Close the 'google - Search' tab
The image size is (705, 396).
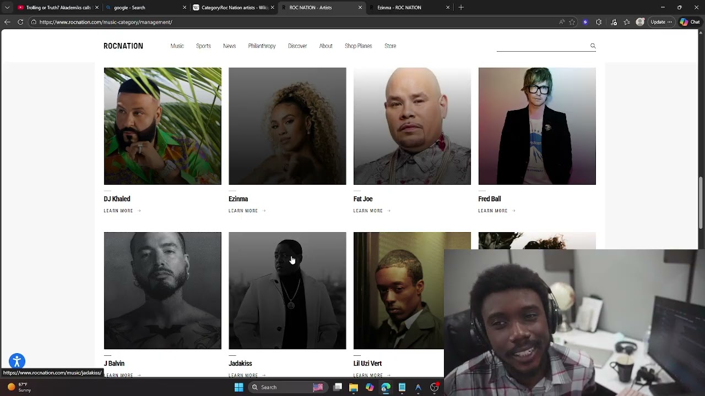pos(185,8)
